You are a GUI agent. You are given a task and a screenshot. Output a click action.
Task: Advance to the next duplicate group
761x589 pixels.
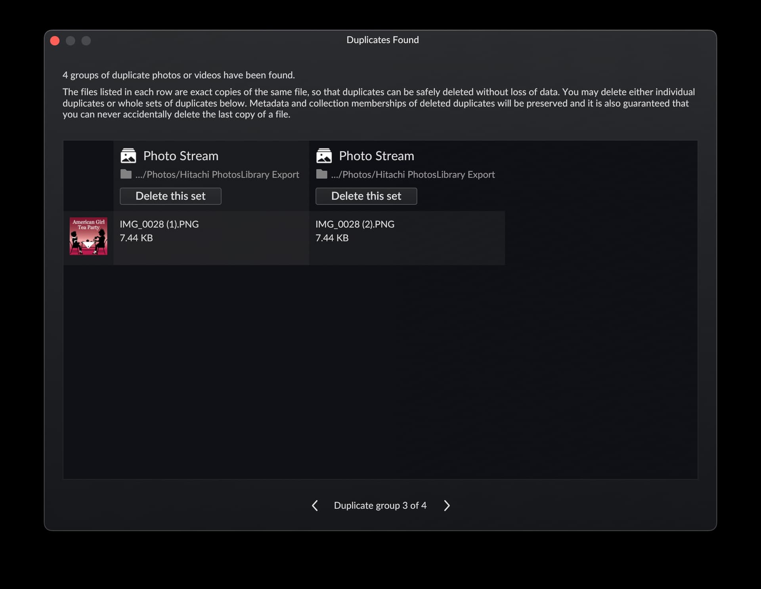click(x=447, y=505)
